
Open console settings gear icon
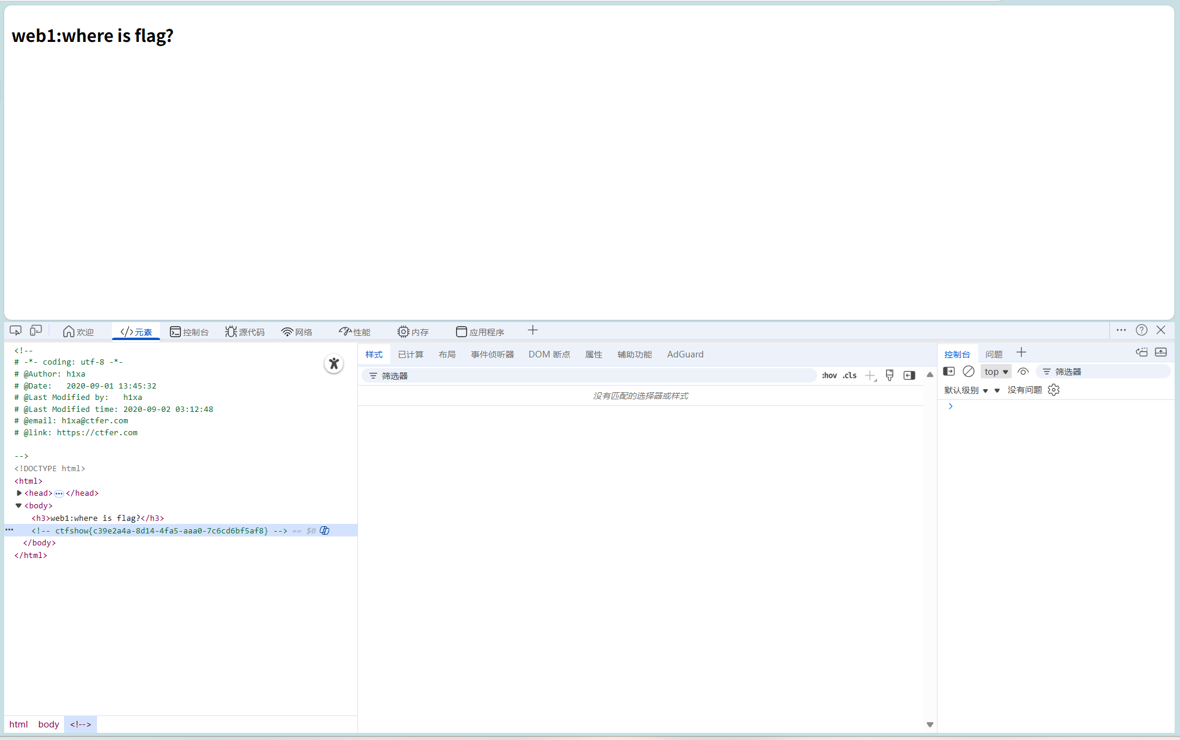point(1054,390)
